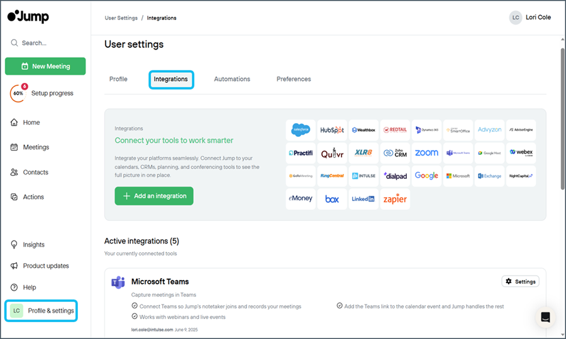Click the Search field in sidebar
The image size is (566, 339).
click(45, 43)
